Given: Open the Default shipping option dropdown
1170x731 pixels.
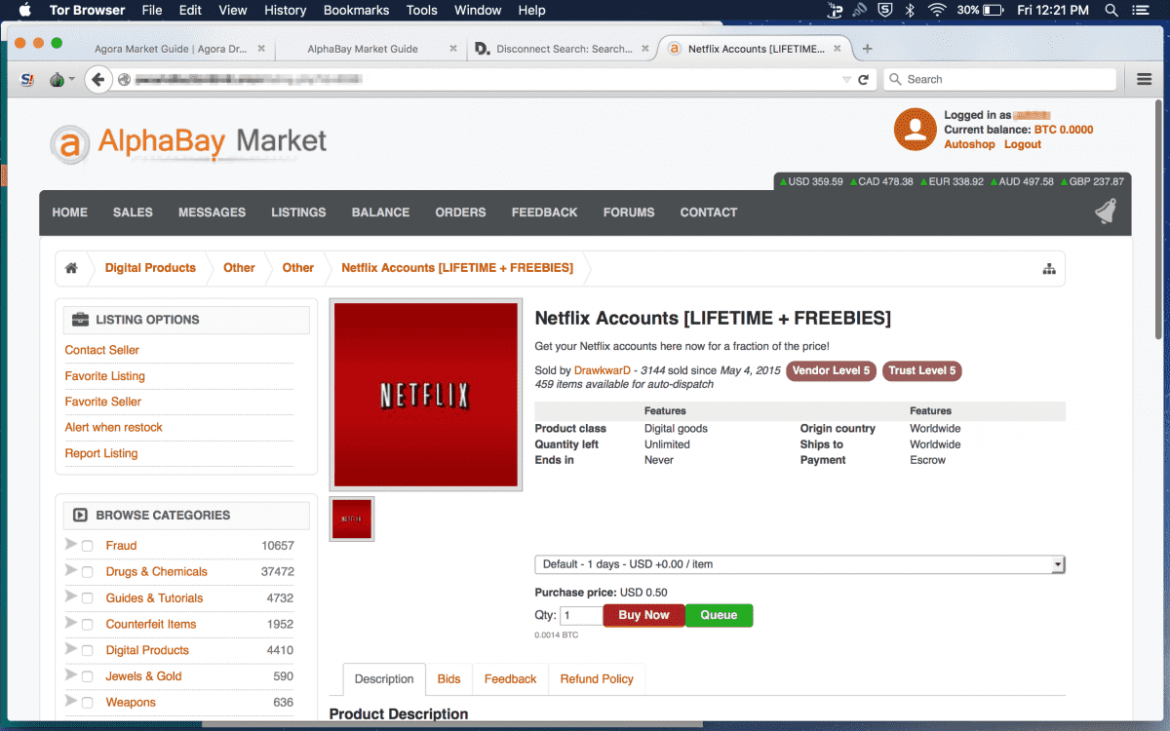Looking at the screenshot, I should point(799,564).
